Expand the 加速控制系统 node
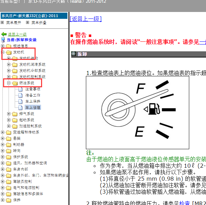 click(9, 126)
